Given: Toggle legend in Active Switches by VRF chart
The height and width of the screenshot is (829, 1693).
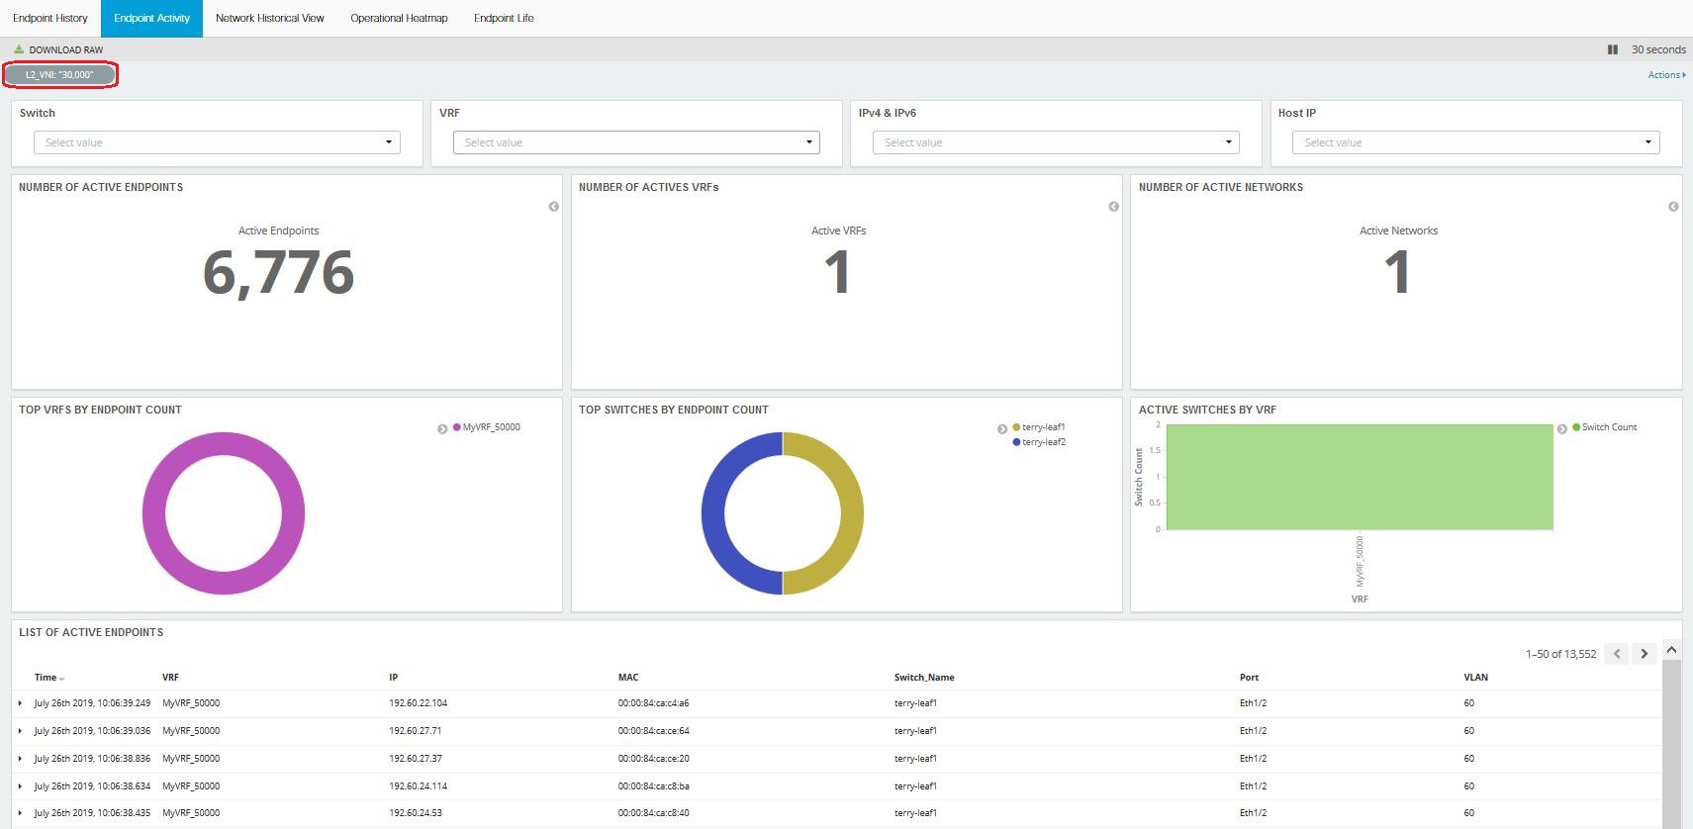Looking at the screenshot, I should [x=1562, y=428].
